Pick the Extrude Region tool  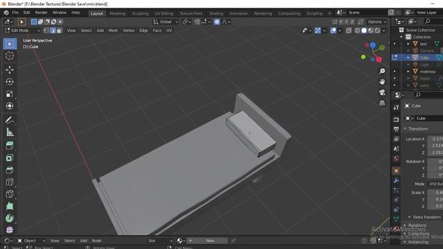[10, 146]
